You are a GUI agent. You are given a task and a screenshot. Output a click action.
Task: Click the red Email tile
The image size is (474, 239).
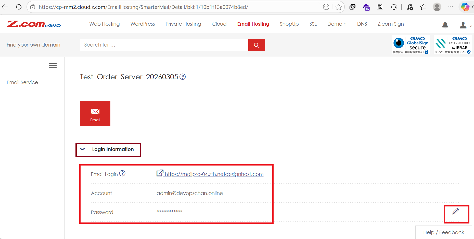point(95,113)
